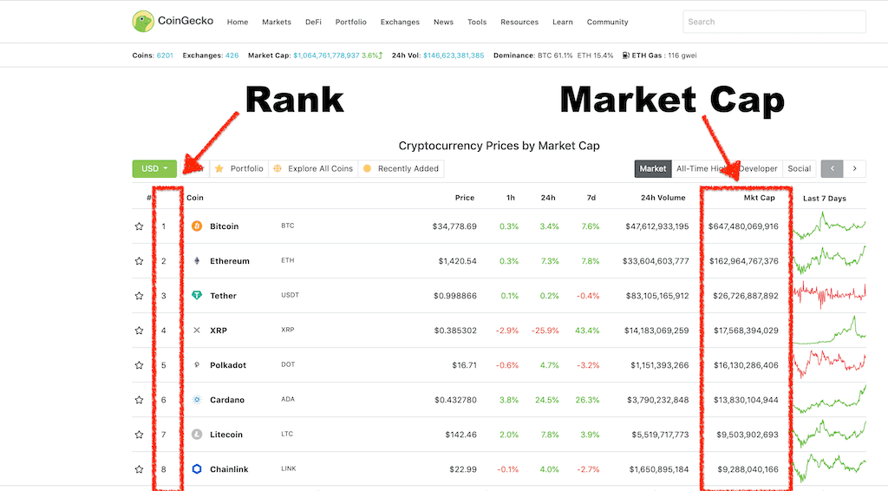
Task: Click XRP 24h change -25.9%
Action: [x=545, y=331]
